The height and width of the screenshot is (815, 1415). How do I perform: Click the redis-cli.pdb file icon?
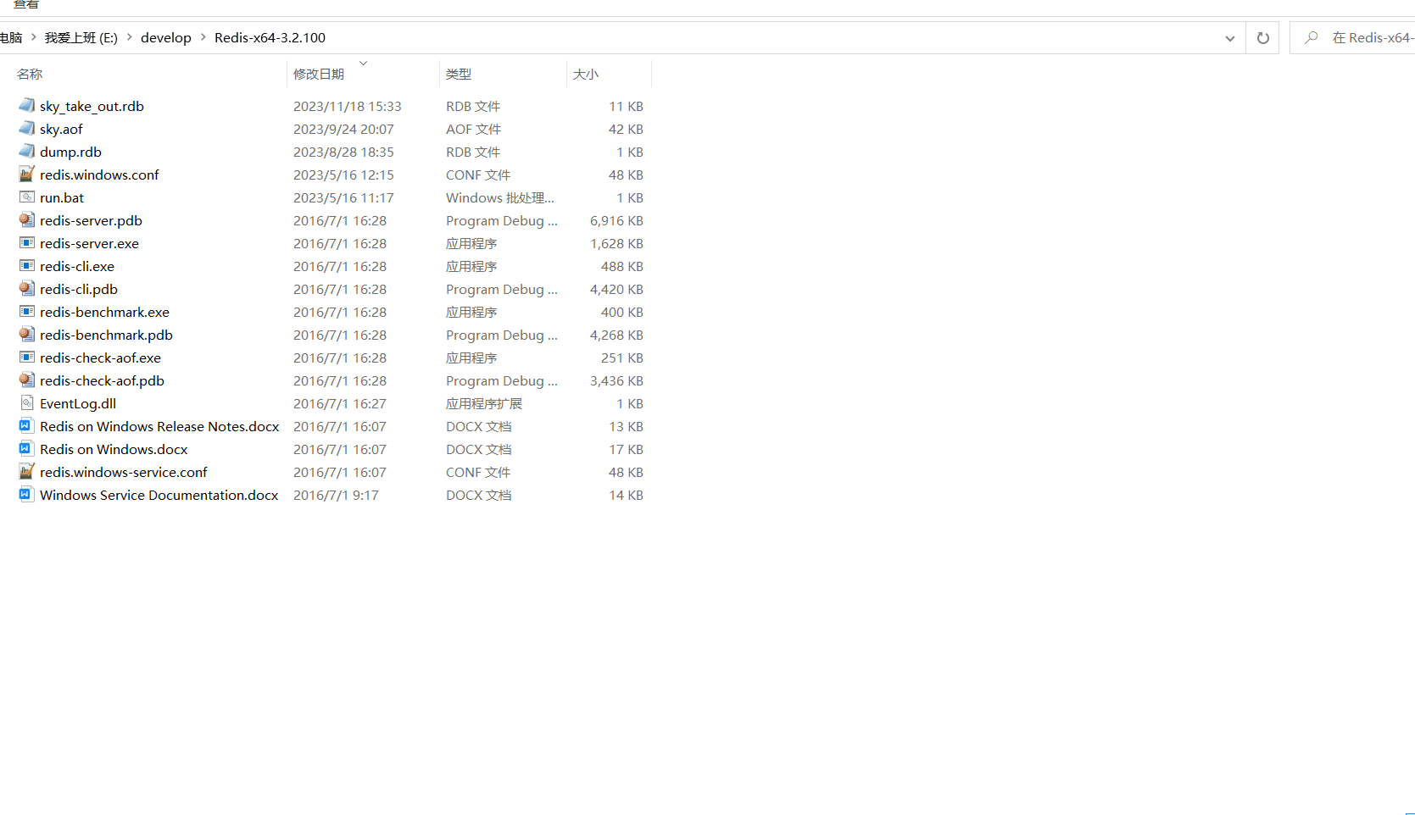[27, 289]
